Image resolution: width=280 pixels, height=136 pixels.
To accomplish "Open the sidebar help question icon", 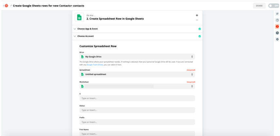I will click(277, 20).
